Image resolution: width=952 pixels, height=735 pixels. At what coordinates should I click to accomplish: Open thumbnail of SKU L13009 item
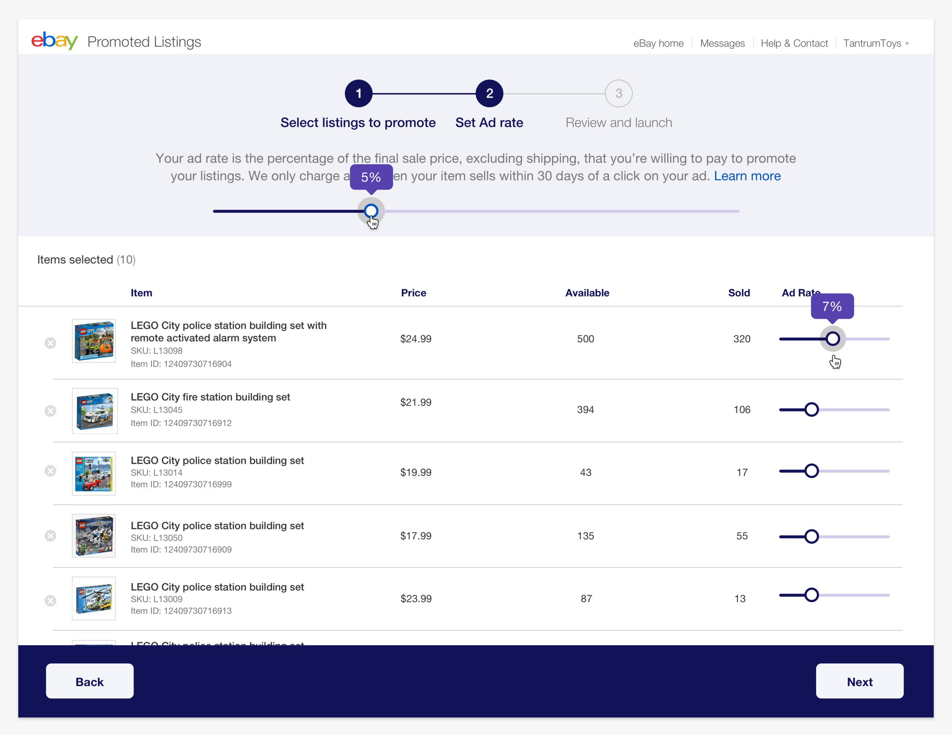click(x=94, y=598)
